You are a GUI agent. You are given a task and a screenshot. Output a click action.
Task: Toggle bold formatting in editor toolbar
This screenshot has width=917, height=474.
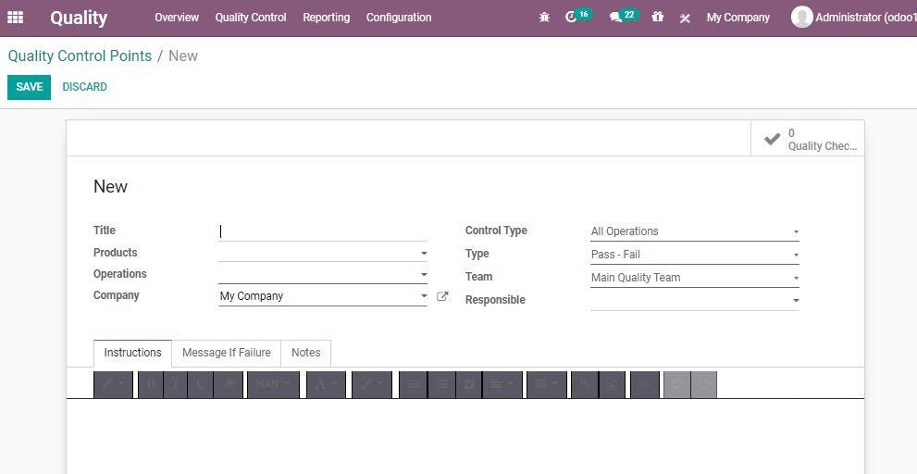pyautogui.click(x=151, y=384)
